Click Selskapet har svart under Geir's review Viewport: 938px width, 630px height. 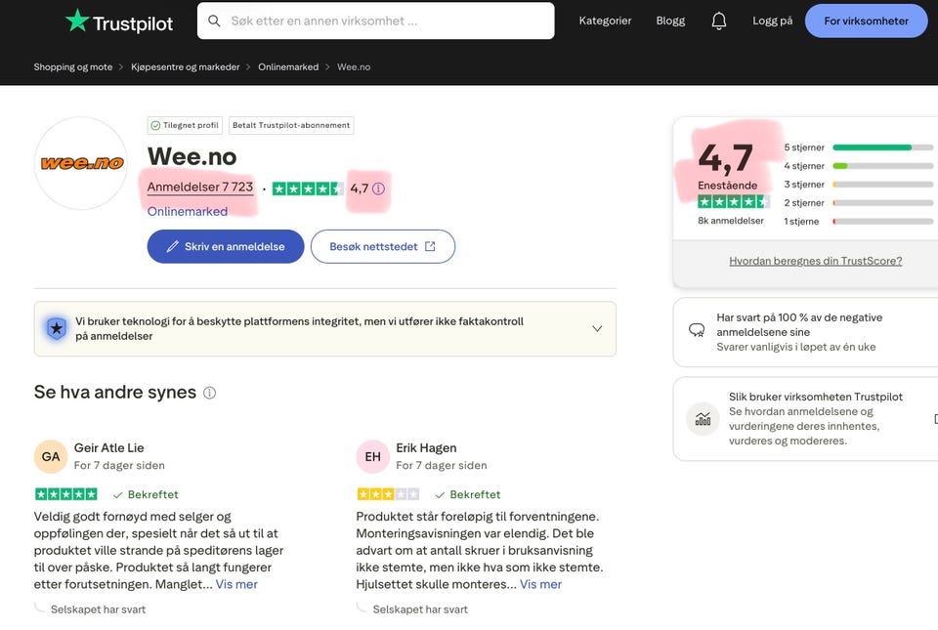[x=98, y=609]
